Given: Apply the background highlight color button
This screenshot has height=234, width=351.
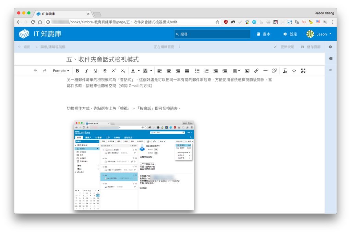Looking at the screenshot, I should pos(145,71).
